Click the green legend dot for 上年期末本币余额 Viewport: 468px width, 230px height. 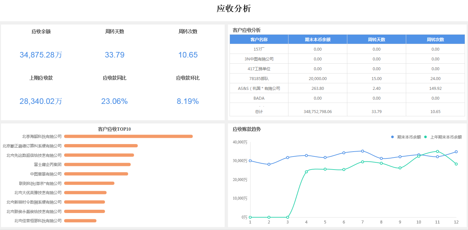tap(425, 137)
